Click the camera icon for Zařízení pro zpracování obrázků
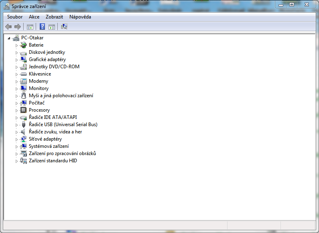The image size is (319, 233). [x=24, y=153]
